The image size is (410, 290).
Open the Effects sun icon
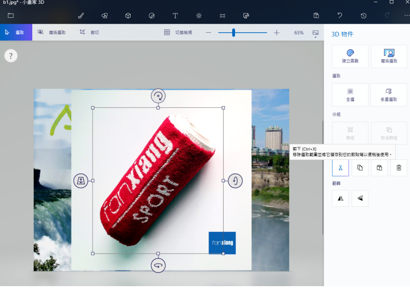click(x=198, y=16)
